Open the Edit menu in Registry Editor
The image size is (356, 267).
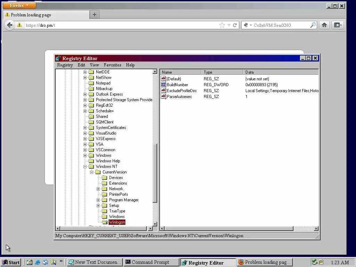[81, 65]
